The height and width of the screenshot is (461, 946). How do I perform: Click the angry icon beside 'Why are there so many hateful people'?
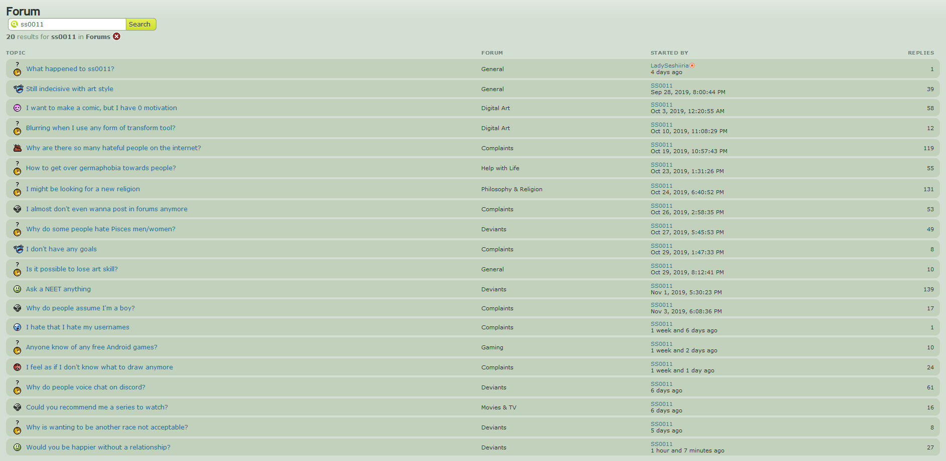18,148
